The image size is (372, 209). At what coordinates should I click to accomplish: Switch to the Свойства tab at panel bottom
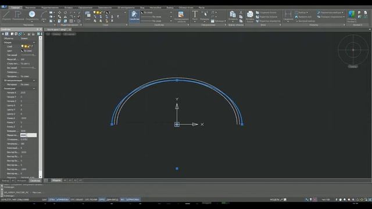(35, 181)
